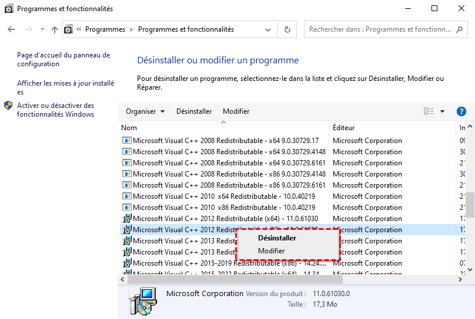Image resolution: width=475 pixels, height=319 pixels.
Task: Choose Modifier in the context menu
Action: [x=288, y=251]
